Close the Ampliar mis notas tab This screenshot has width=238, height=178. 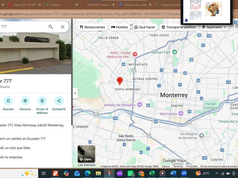coord(150,5)
